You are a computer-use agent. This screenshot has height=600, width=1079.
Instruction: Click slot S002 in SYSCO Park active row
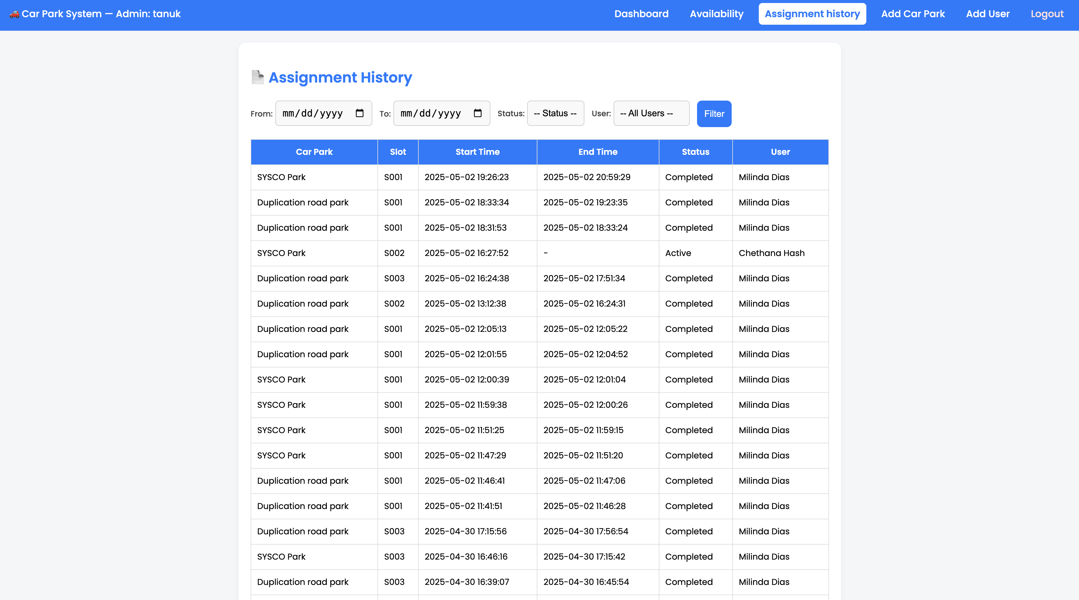(394, 253)
